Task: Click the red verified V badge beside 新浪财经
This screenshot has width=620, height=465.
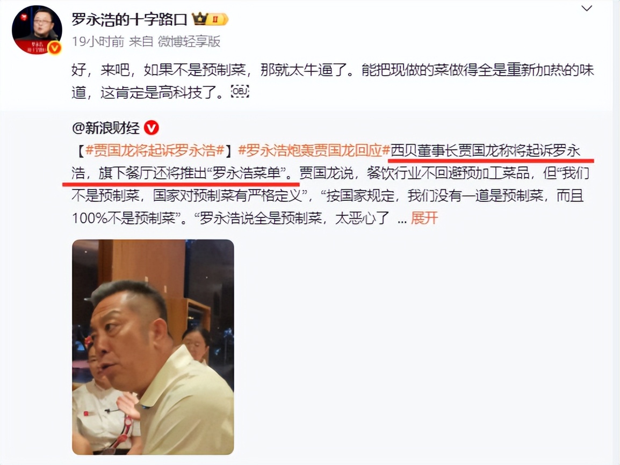Action: pos(151,128)
